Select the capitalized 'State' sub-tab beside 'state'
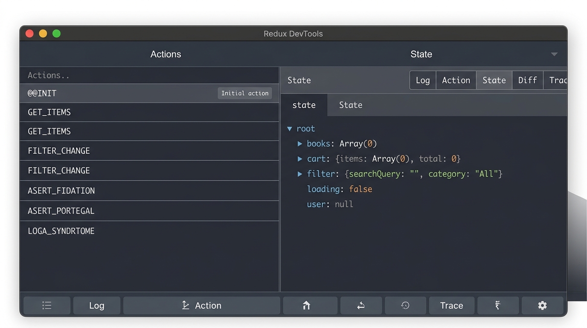 tap(351, 105)
